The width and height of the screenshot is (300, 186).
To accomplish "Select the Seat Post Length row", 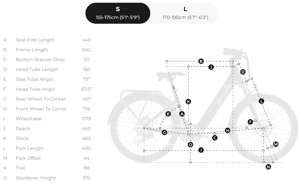I will pyautogui.click(x=47, y=40).
